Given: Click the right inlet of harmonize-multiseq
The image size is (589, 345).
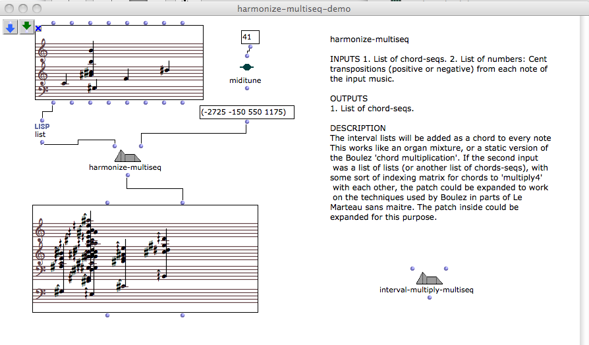Looking at the screenshot, I should (140, 146).
